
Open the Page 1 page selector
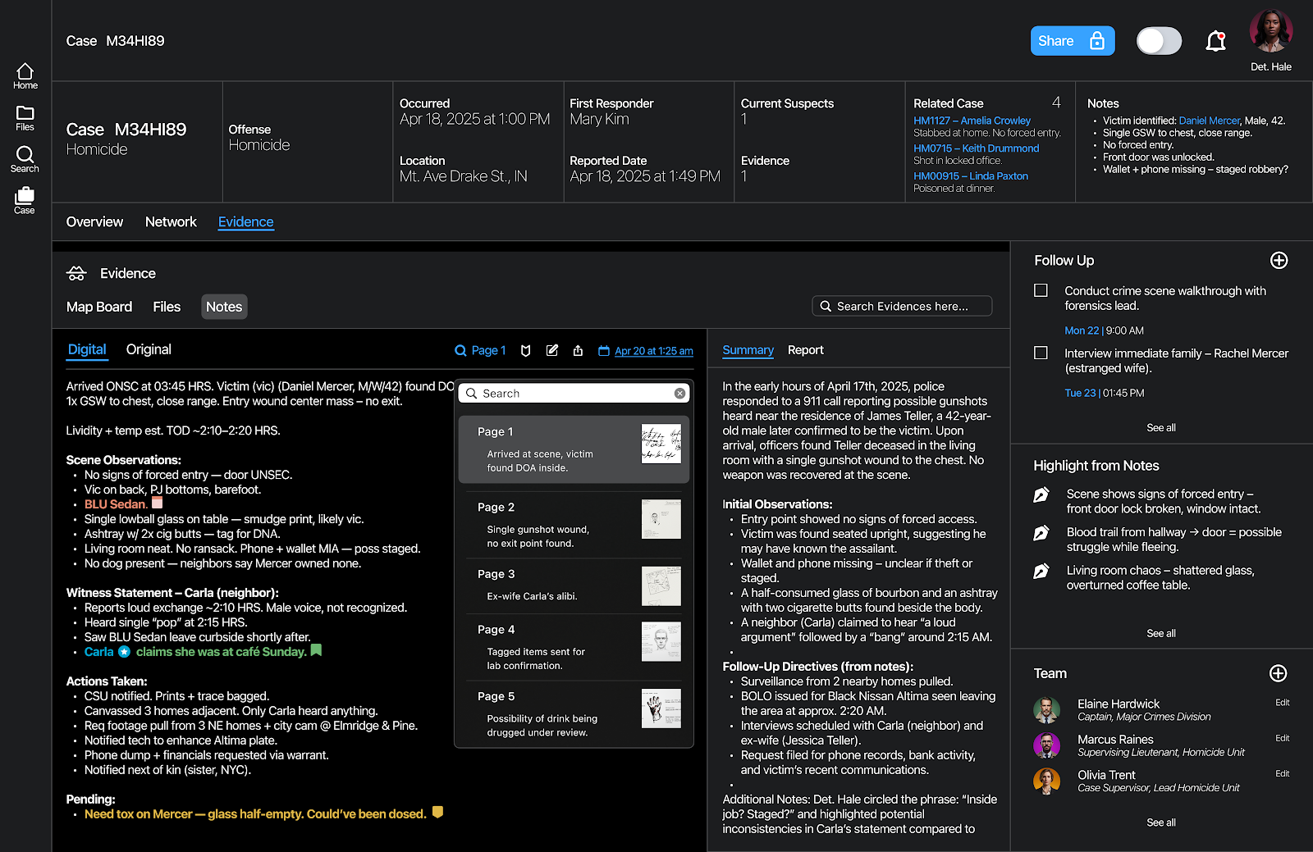pyautogui.click(x=480, y=350)
